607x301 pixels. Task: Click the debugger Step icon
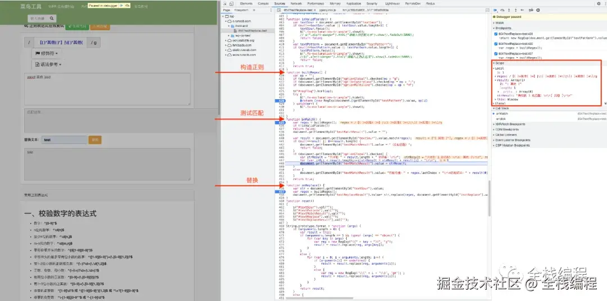523,11
